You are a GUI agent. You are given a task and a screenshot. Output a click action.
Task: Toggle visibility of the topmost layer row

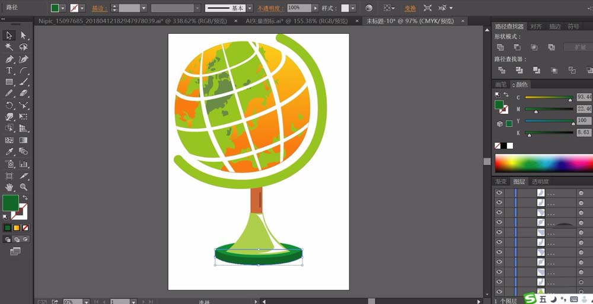499,193
